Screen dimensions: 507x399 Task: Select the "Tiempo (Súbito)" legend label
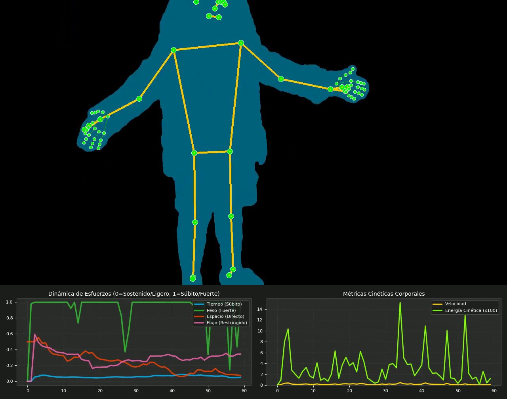tap(224, 304)
